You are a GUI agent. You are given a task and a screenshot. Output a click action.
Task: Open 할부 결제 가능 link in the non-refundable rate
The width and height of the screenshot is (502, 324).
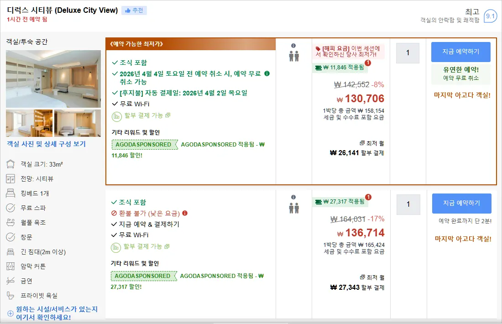(146, 246)
